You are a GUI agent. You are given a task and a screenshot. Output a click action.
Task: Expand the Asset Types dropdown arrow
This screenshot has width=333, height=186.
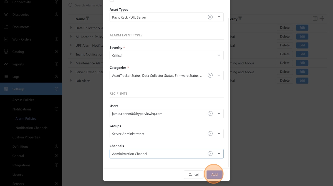point(219,17)
